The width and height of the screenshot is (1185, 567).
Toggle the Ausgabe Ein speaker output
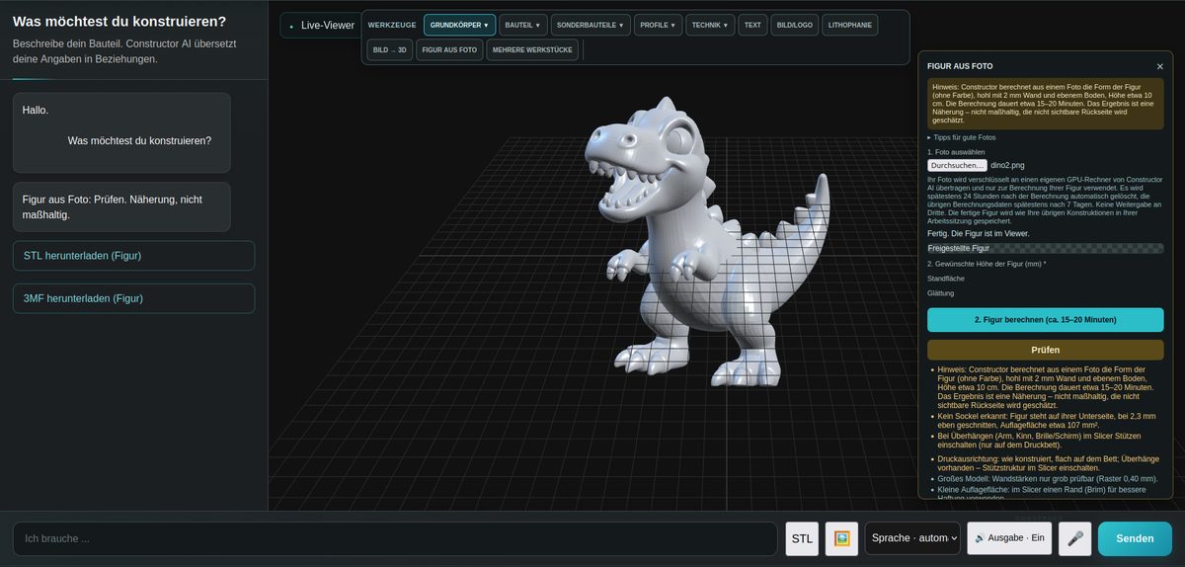point(1009,538)
